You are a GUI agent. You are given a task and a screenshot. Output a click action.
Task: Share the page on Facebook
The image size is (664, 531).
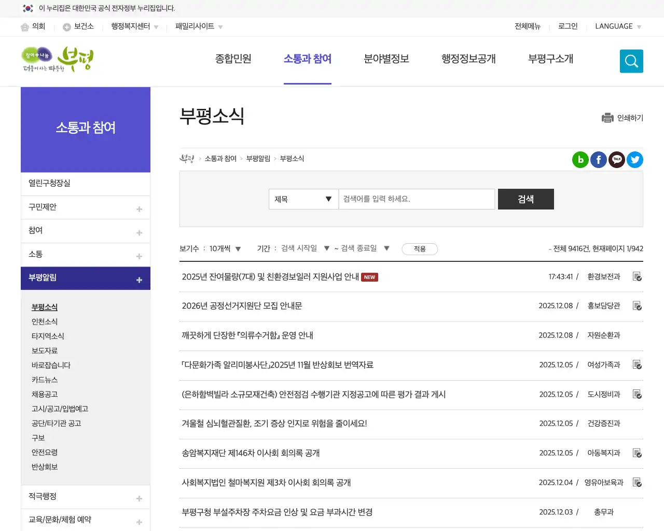598,160
